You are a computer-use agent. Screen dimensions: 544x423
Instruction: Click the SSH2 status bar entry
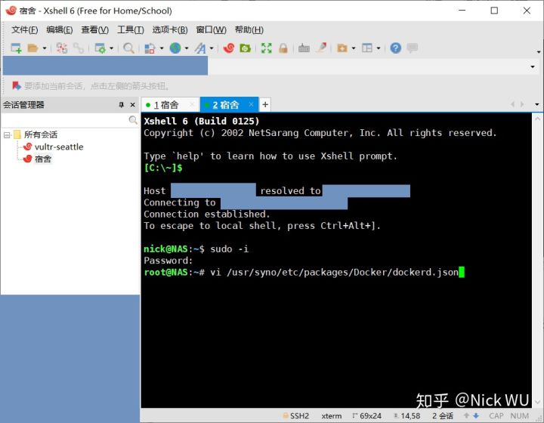tap(296, 415)
